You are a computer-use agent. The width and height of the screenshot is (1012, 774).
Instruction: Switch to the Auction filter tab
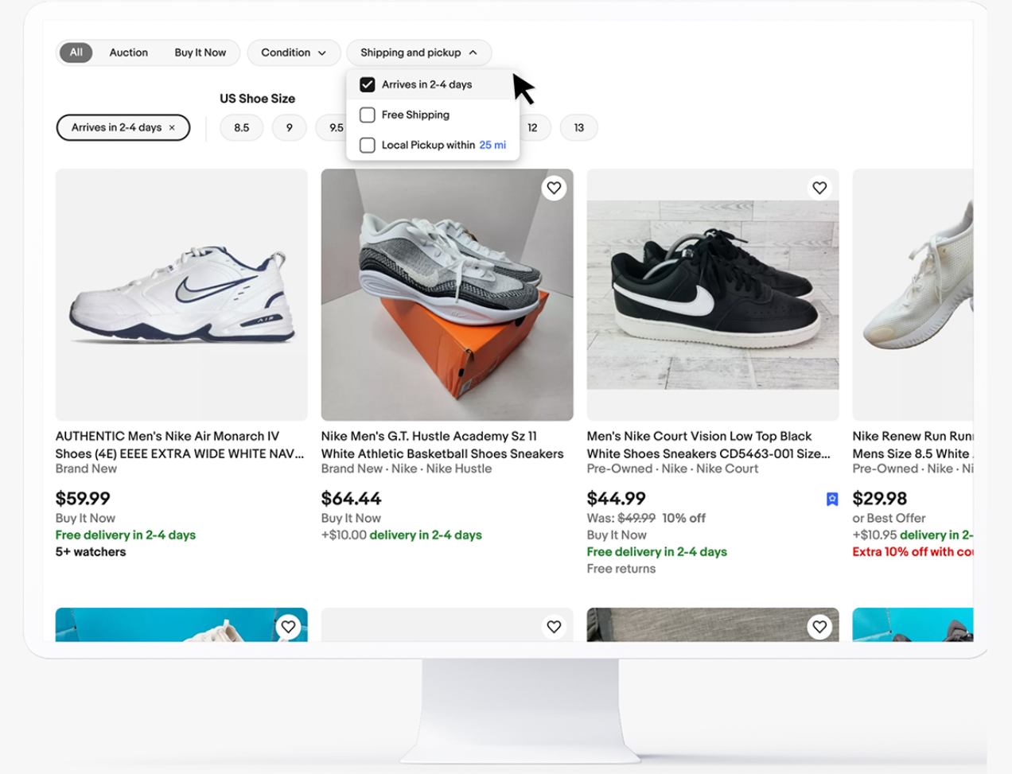click(129, 53)
